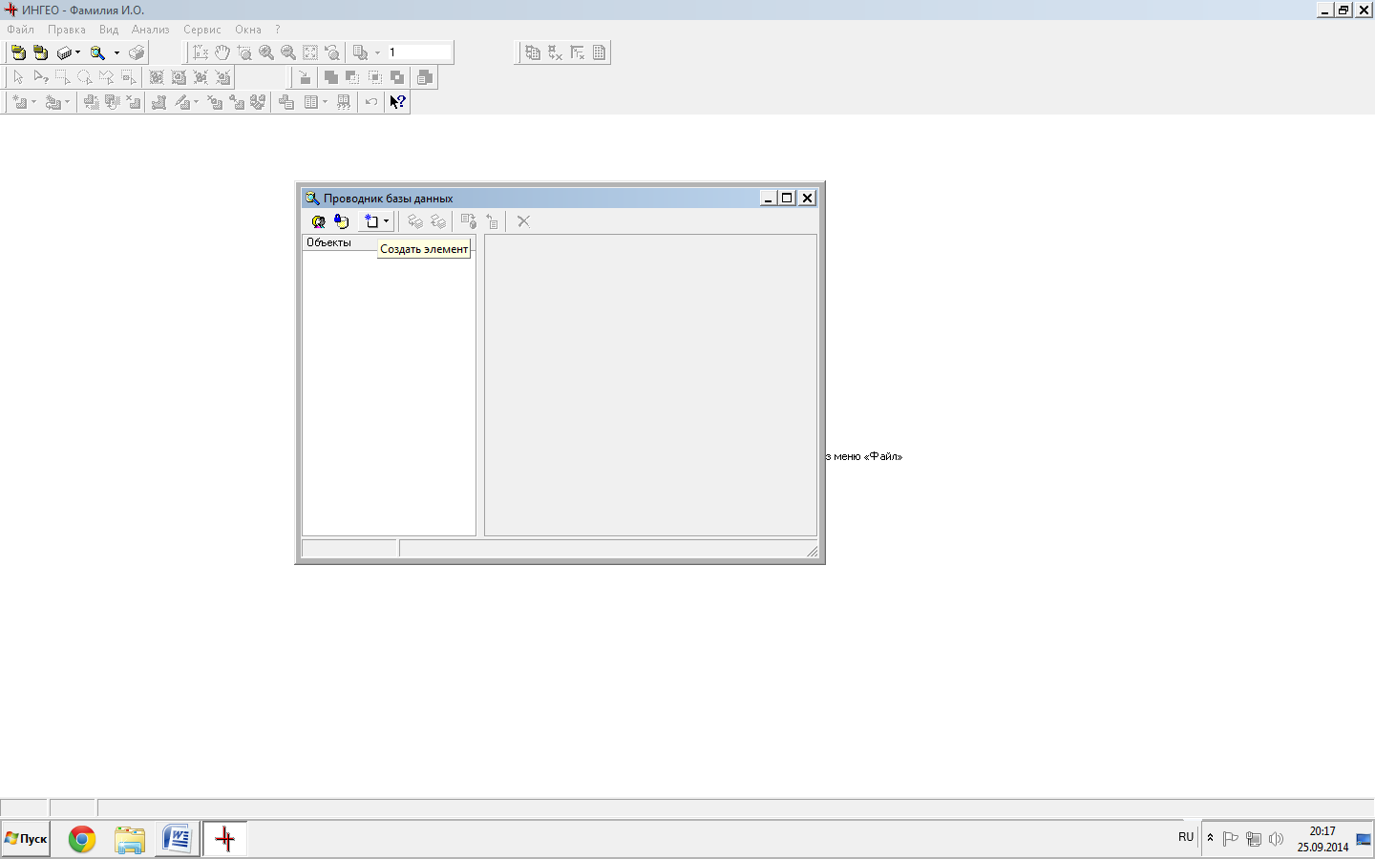Click the zoom in magnifier icon
The width and height of the screenshot is (1375, 859).
265,52
